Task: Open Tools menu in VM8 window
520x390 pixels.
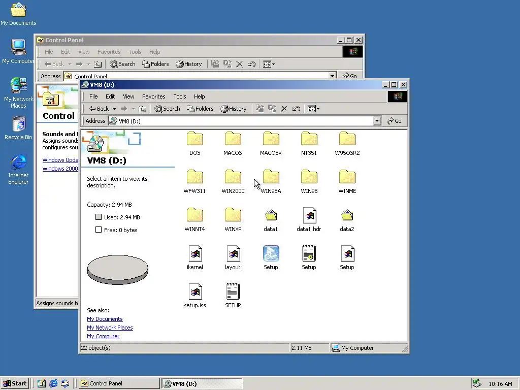Action: [179, 96]
